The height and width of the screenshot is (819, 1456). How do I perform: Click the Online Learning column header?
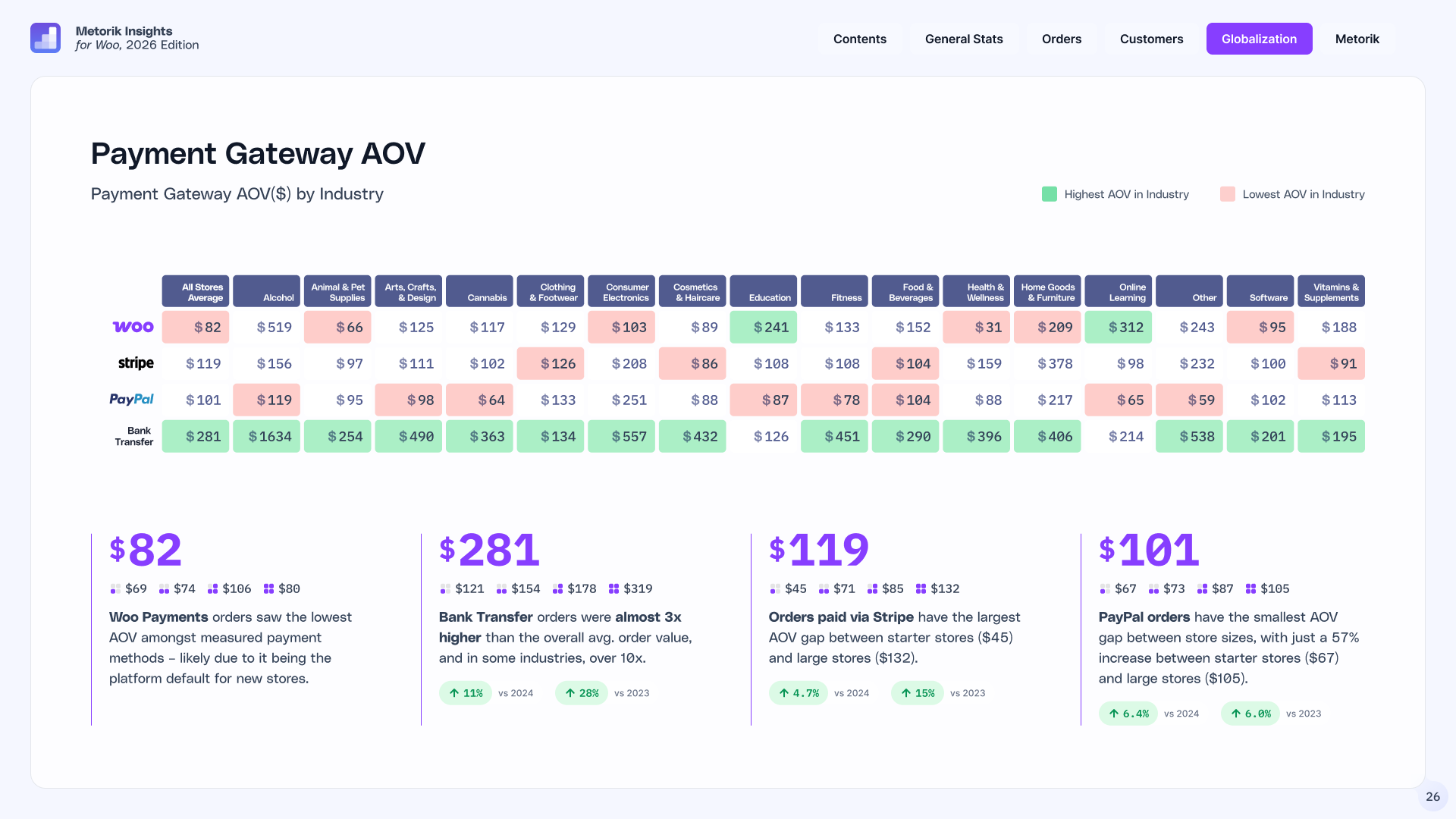pos(1119,291)
